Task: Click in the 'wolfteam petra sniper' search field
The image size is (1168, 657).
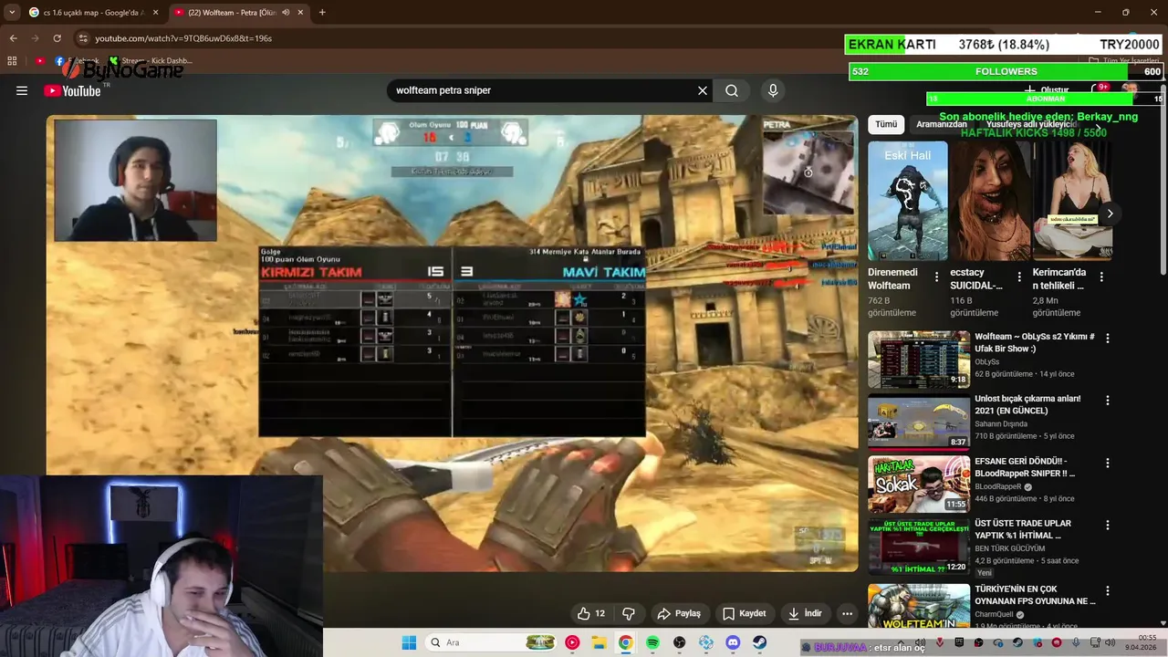Action: 543,90
